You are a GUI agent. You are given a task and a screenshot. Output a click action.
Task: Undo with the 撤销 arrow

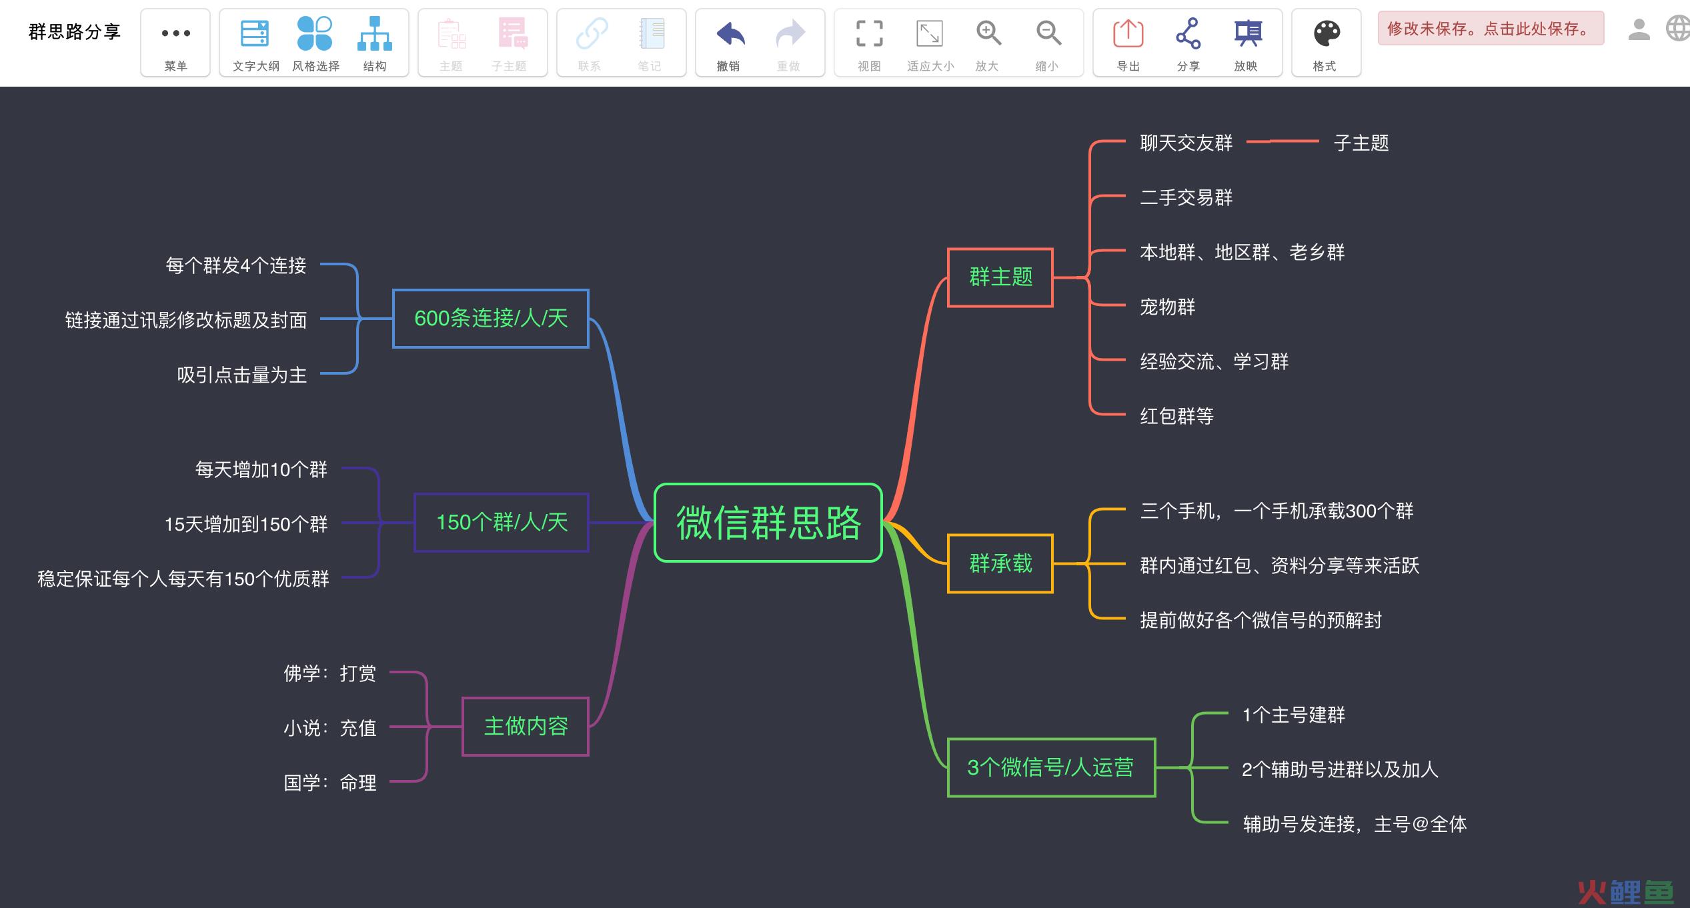[729, 43]
